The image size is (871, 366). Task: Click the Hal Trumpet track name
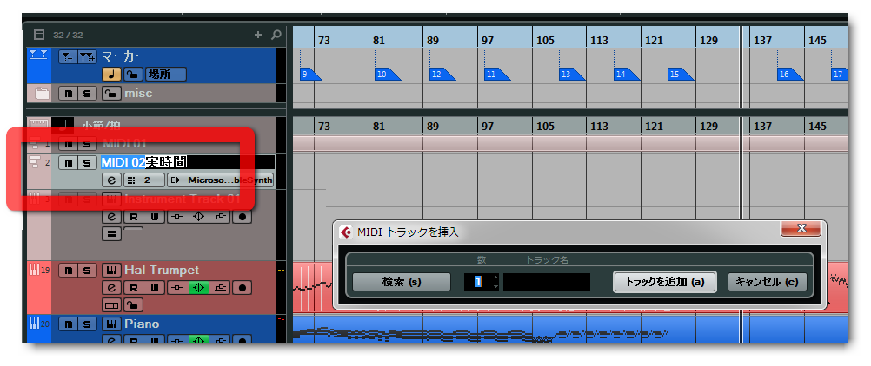pos(161,270)
